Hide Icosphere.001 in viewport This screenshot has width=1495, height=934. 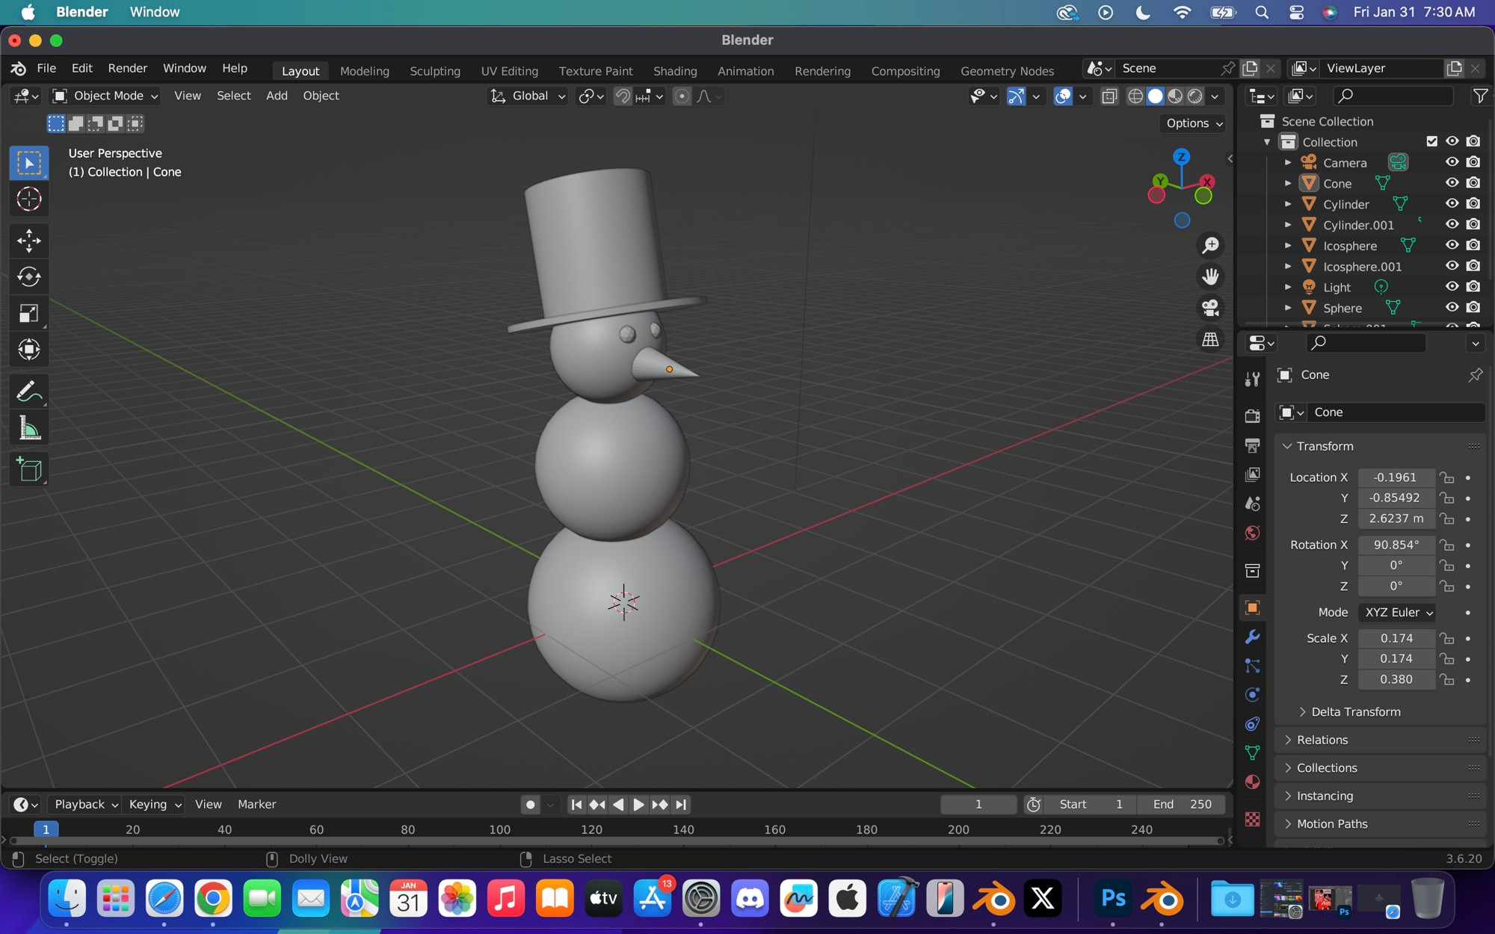[x=1452, y=266]
